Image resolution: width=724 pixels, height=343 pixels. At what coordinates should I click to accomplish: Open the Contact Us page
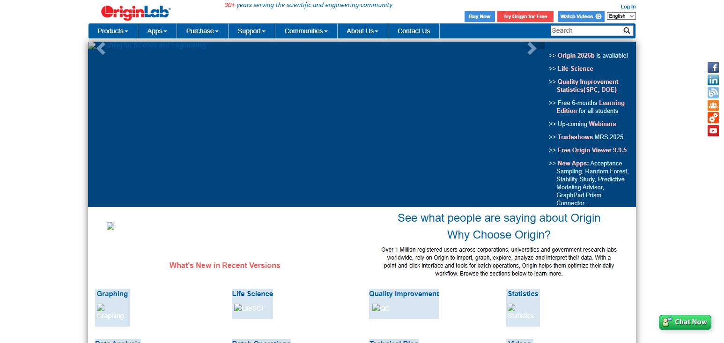coord(414,31)
